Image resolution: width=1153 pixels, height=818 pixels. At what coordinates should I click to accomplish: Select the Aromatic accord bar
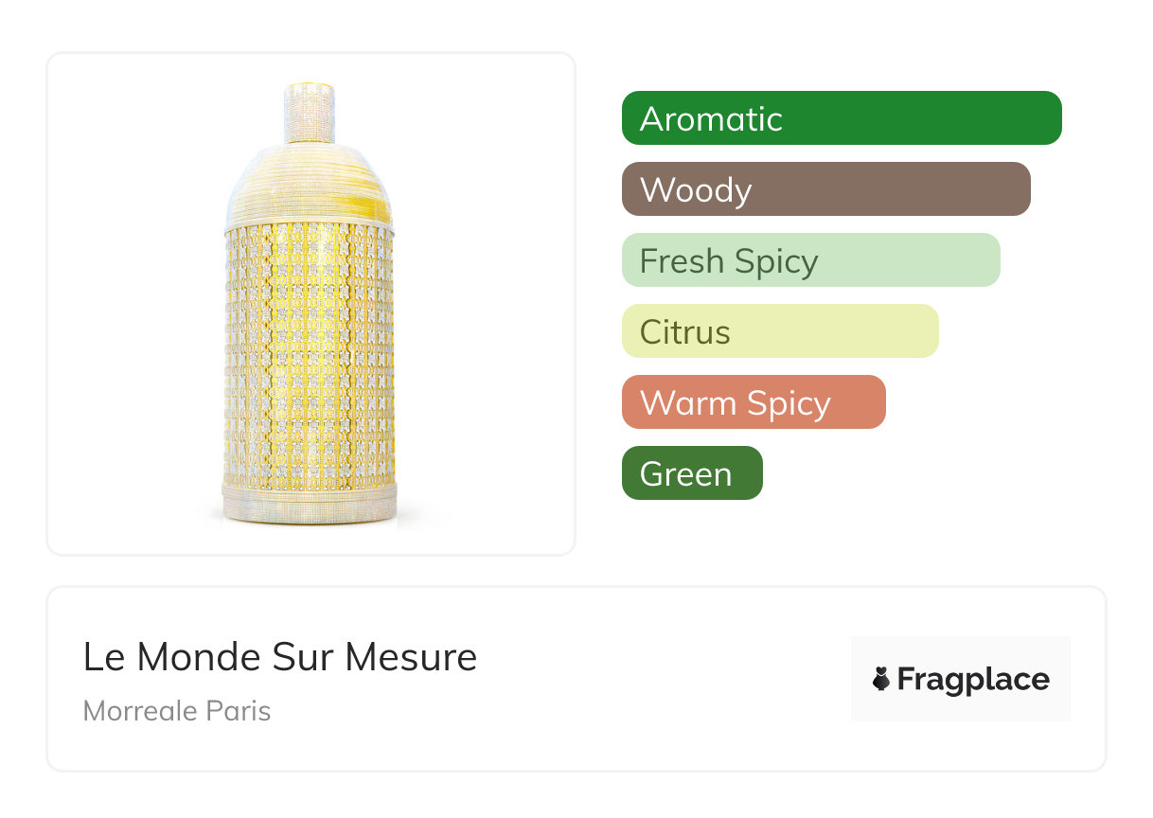tap(842, 118)
